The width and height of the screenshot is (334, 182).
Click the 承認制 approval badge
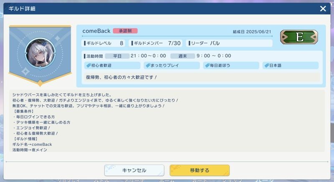click(x=125, y=31)
